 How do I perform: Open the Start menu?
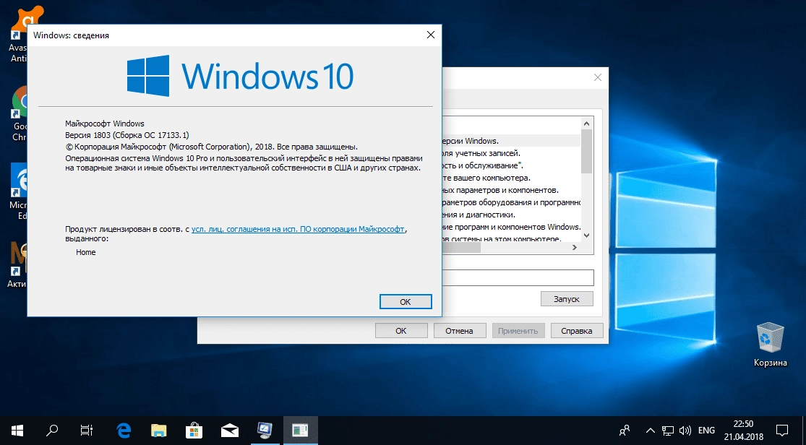17,431
